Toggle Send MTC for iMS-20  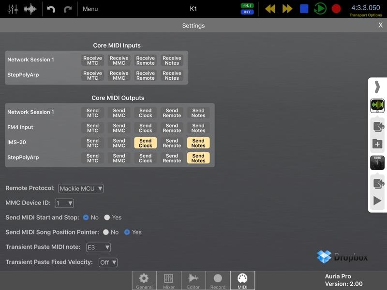pos(92,143)
